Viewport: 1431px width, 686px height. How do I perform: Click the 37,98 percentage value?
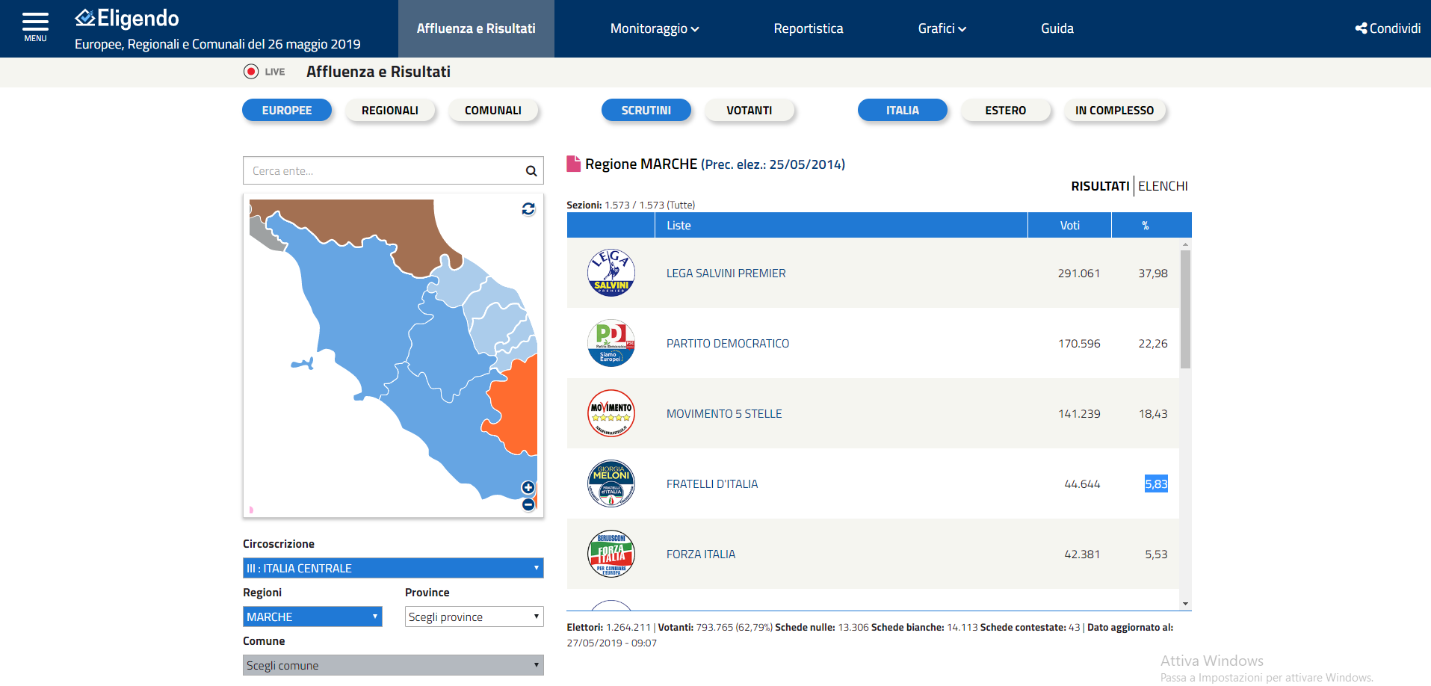pyautogui.click(x=1153, y=274)
